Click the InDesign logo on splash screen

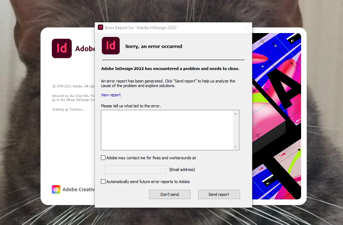coord(62,48)
